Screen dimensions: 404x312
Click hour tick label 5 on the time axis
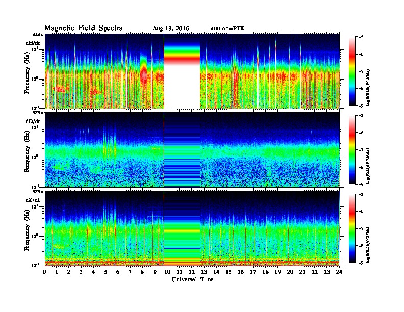tap(106, 272)
